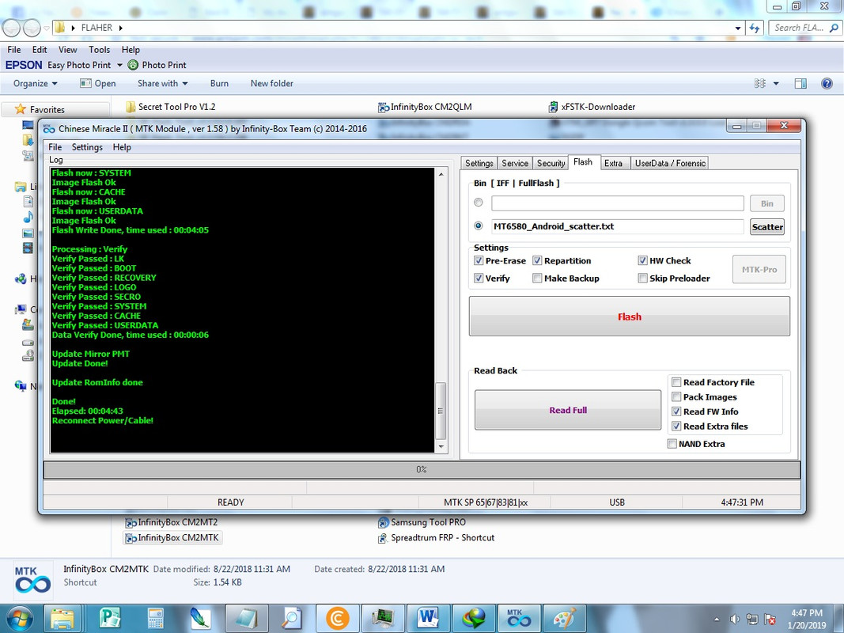Enable Pack Images checkbox

(676, 397)
